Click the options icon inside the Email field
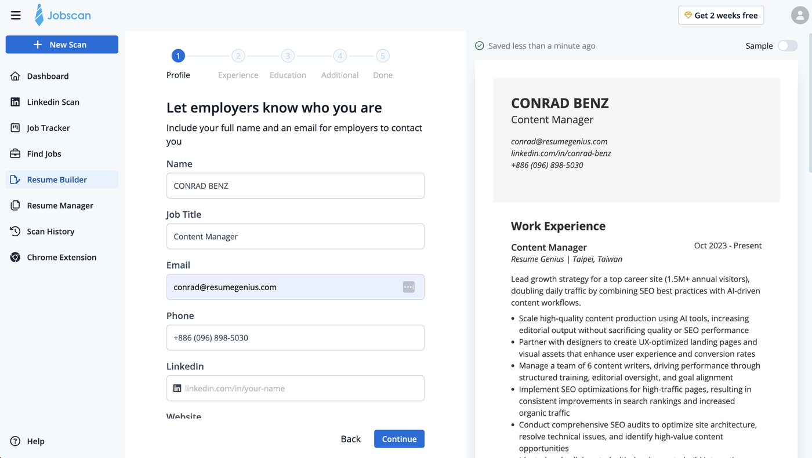This screenshot has width=812, height=458. pos(408,287)
